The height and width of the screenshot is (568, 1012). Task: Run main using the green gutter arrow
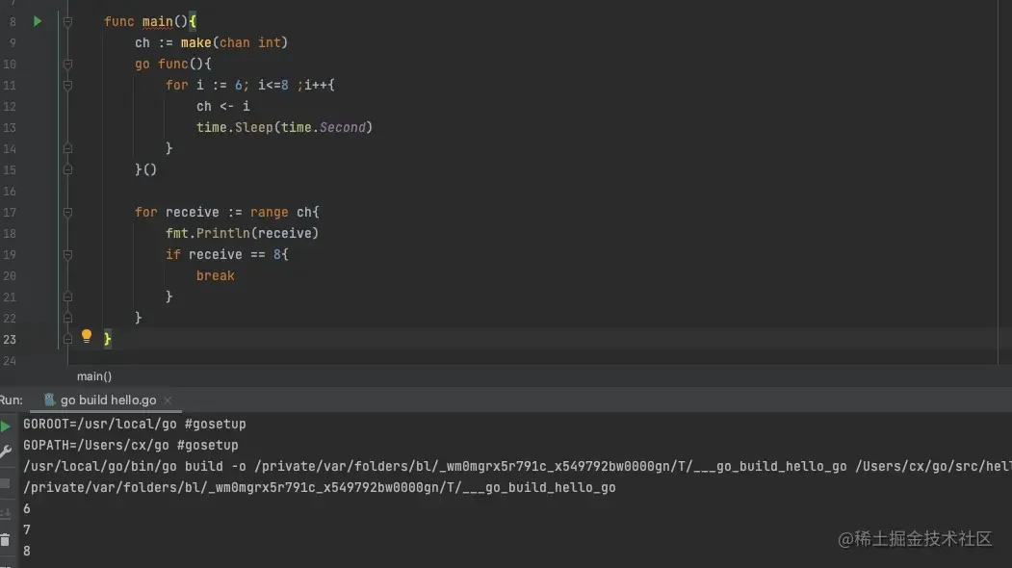(x=38, y=21)
